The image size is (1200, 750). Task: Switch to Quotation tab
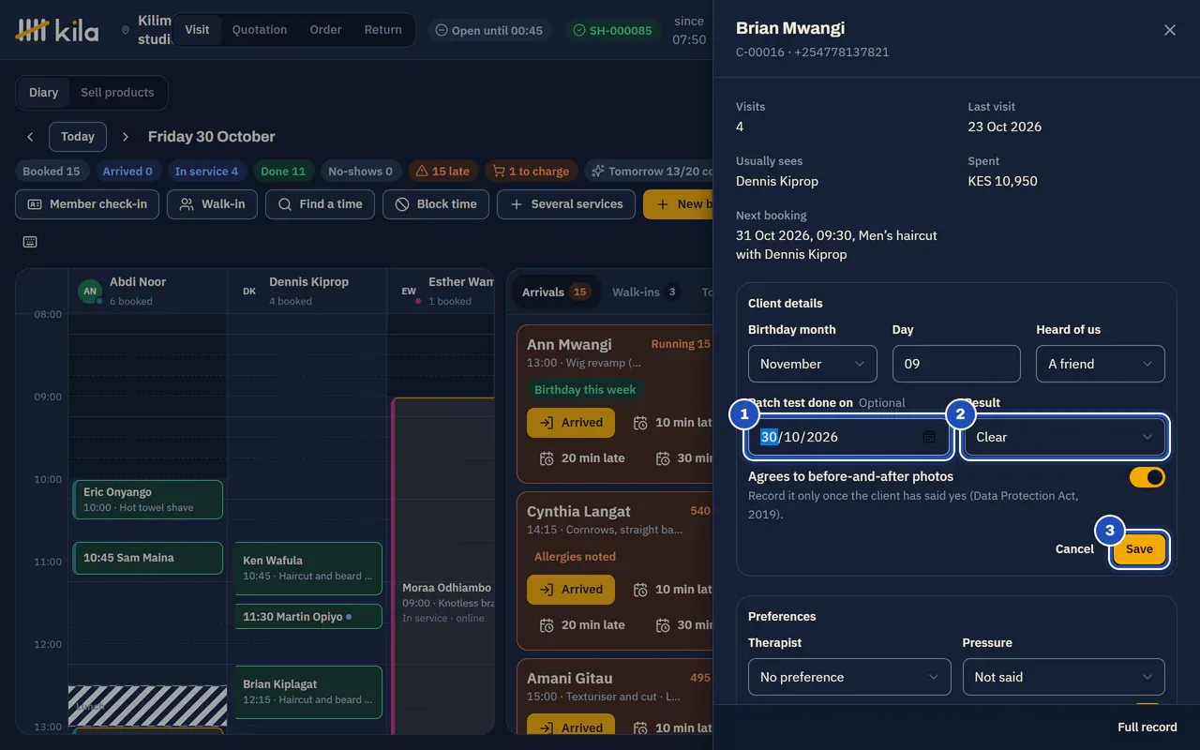(260, 30)
